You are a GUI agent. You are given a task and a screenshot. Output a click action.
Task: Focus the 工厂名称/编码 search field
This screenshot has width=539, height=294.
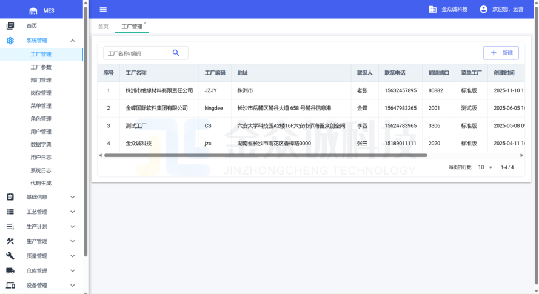coord(137,53)
